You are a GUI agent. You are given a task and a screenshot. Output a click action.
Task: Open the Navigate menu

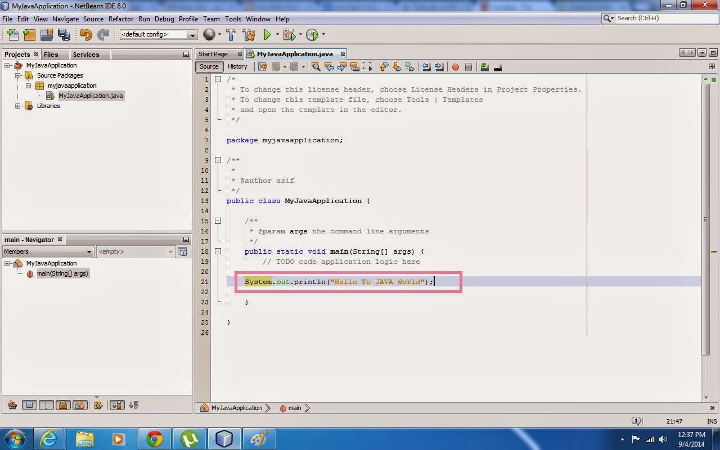[65, 19]
